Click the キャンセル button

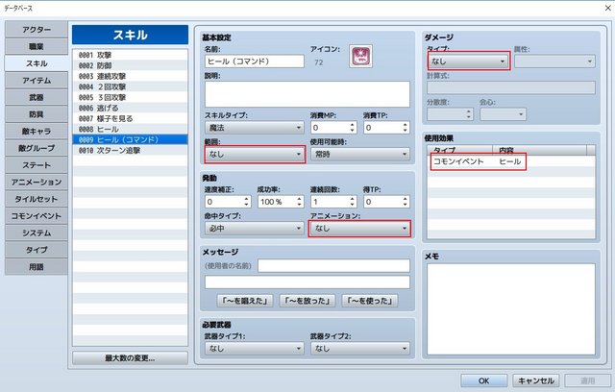click(536, 380)
